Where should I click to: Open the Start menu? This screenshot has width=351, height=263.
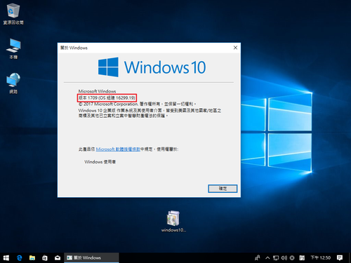6,257
